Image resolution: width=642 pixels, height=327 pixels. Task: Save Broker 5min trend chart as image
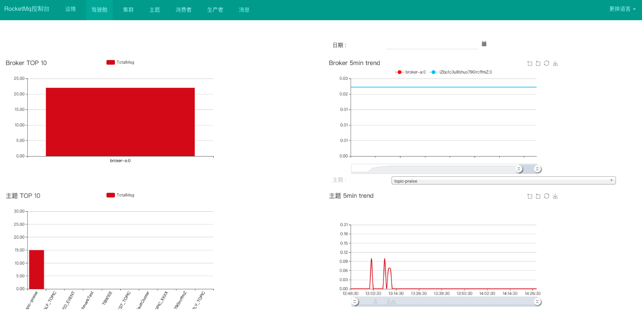tap(555, 63)
